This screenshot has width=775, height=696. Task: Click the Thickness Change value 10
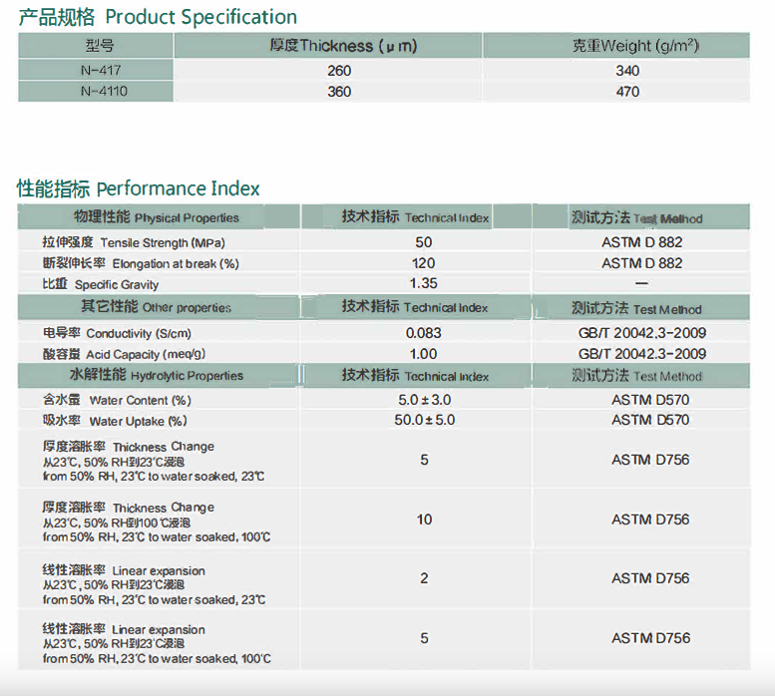(424, 520)
